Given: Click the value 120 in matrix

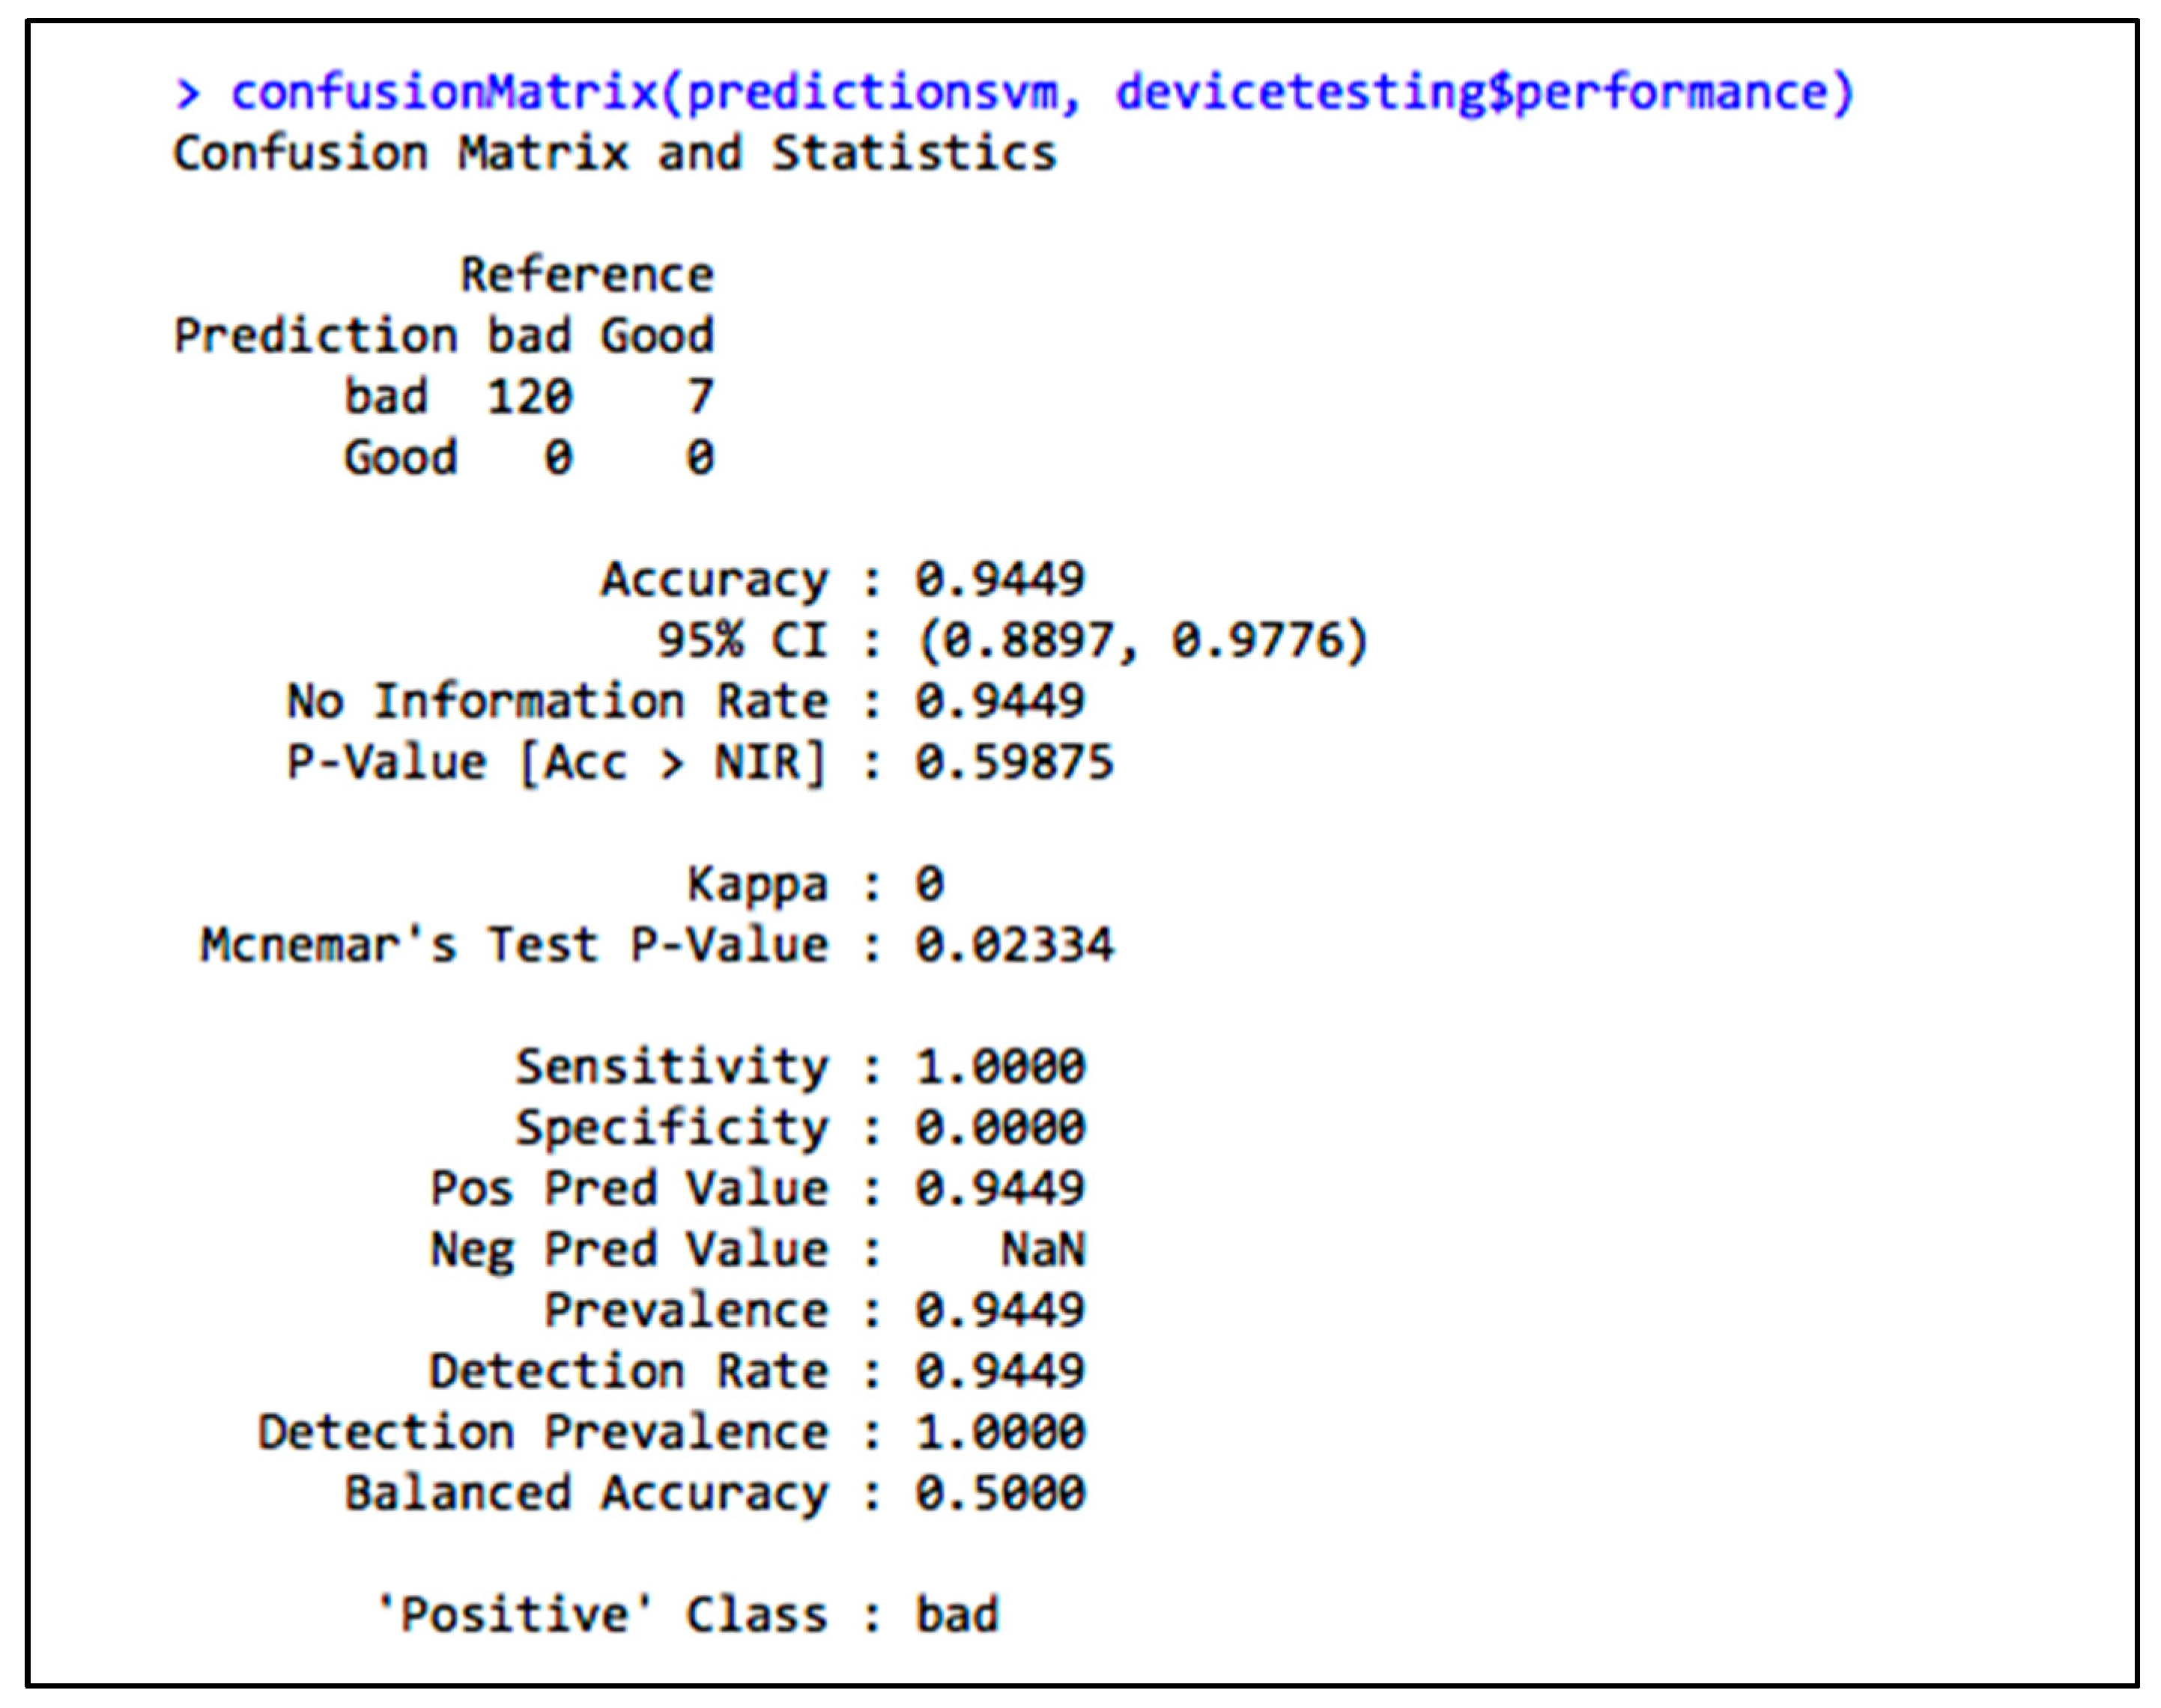Looking at the screenshot, I should (x=528, y=397).
